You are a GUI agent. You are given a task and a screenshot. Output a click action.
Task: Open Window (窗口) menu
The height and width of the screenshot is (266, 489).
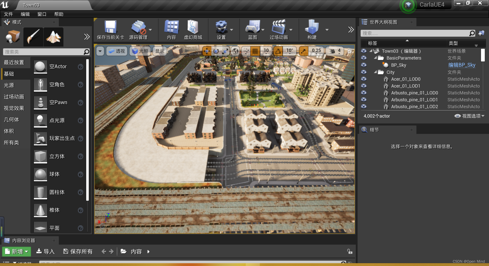pos(42,14)
